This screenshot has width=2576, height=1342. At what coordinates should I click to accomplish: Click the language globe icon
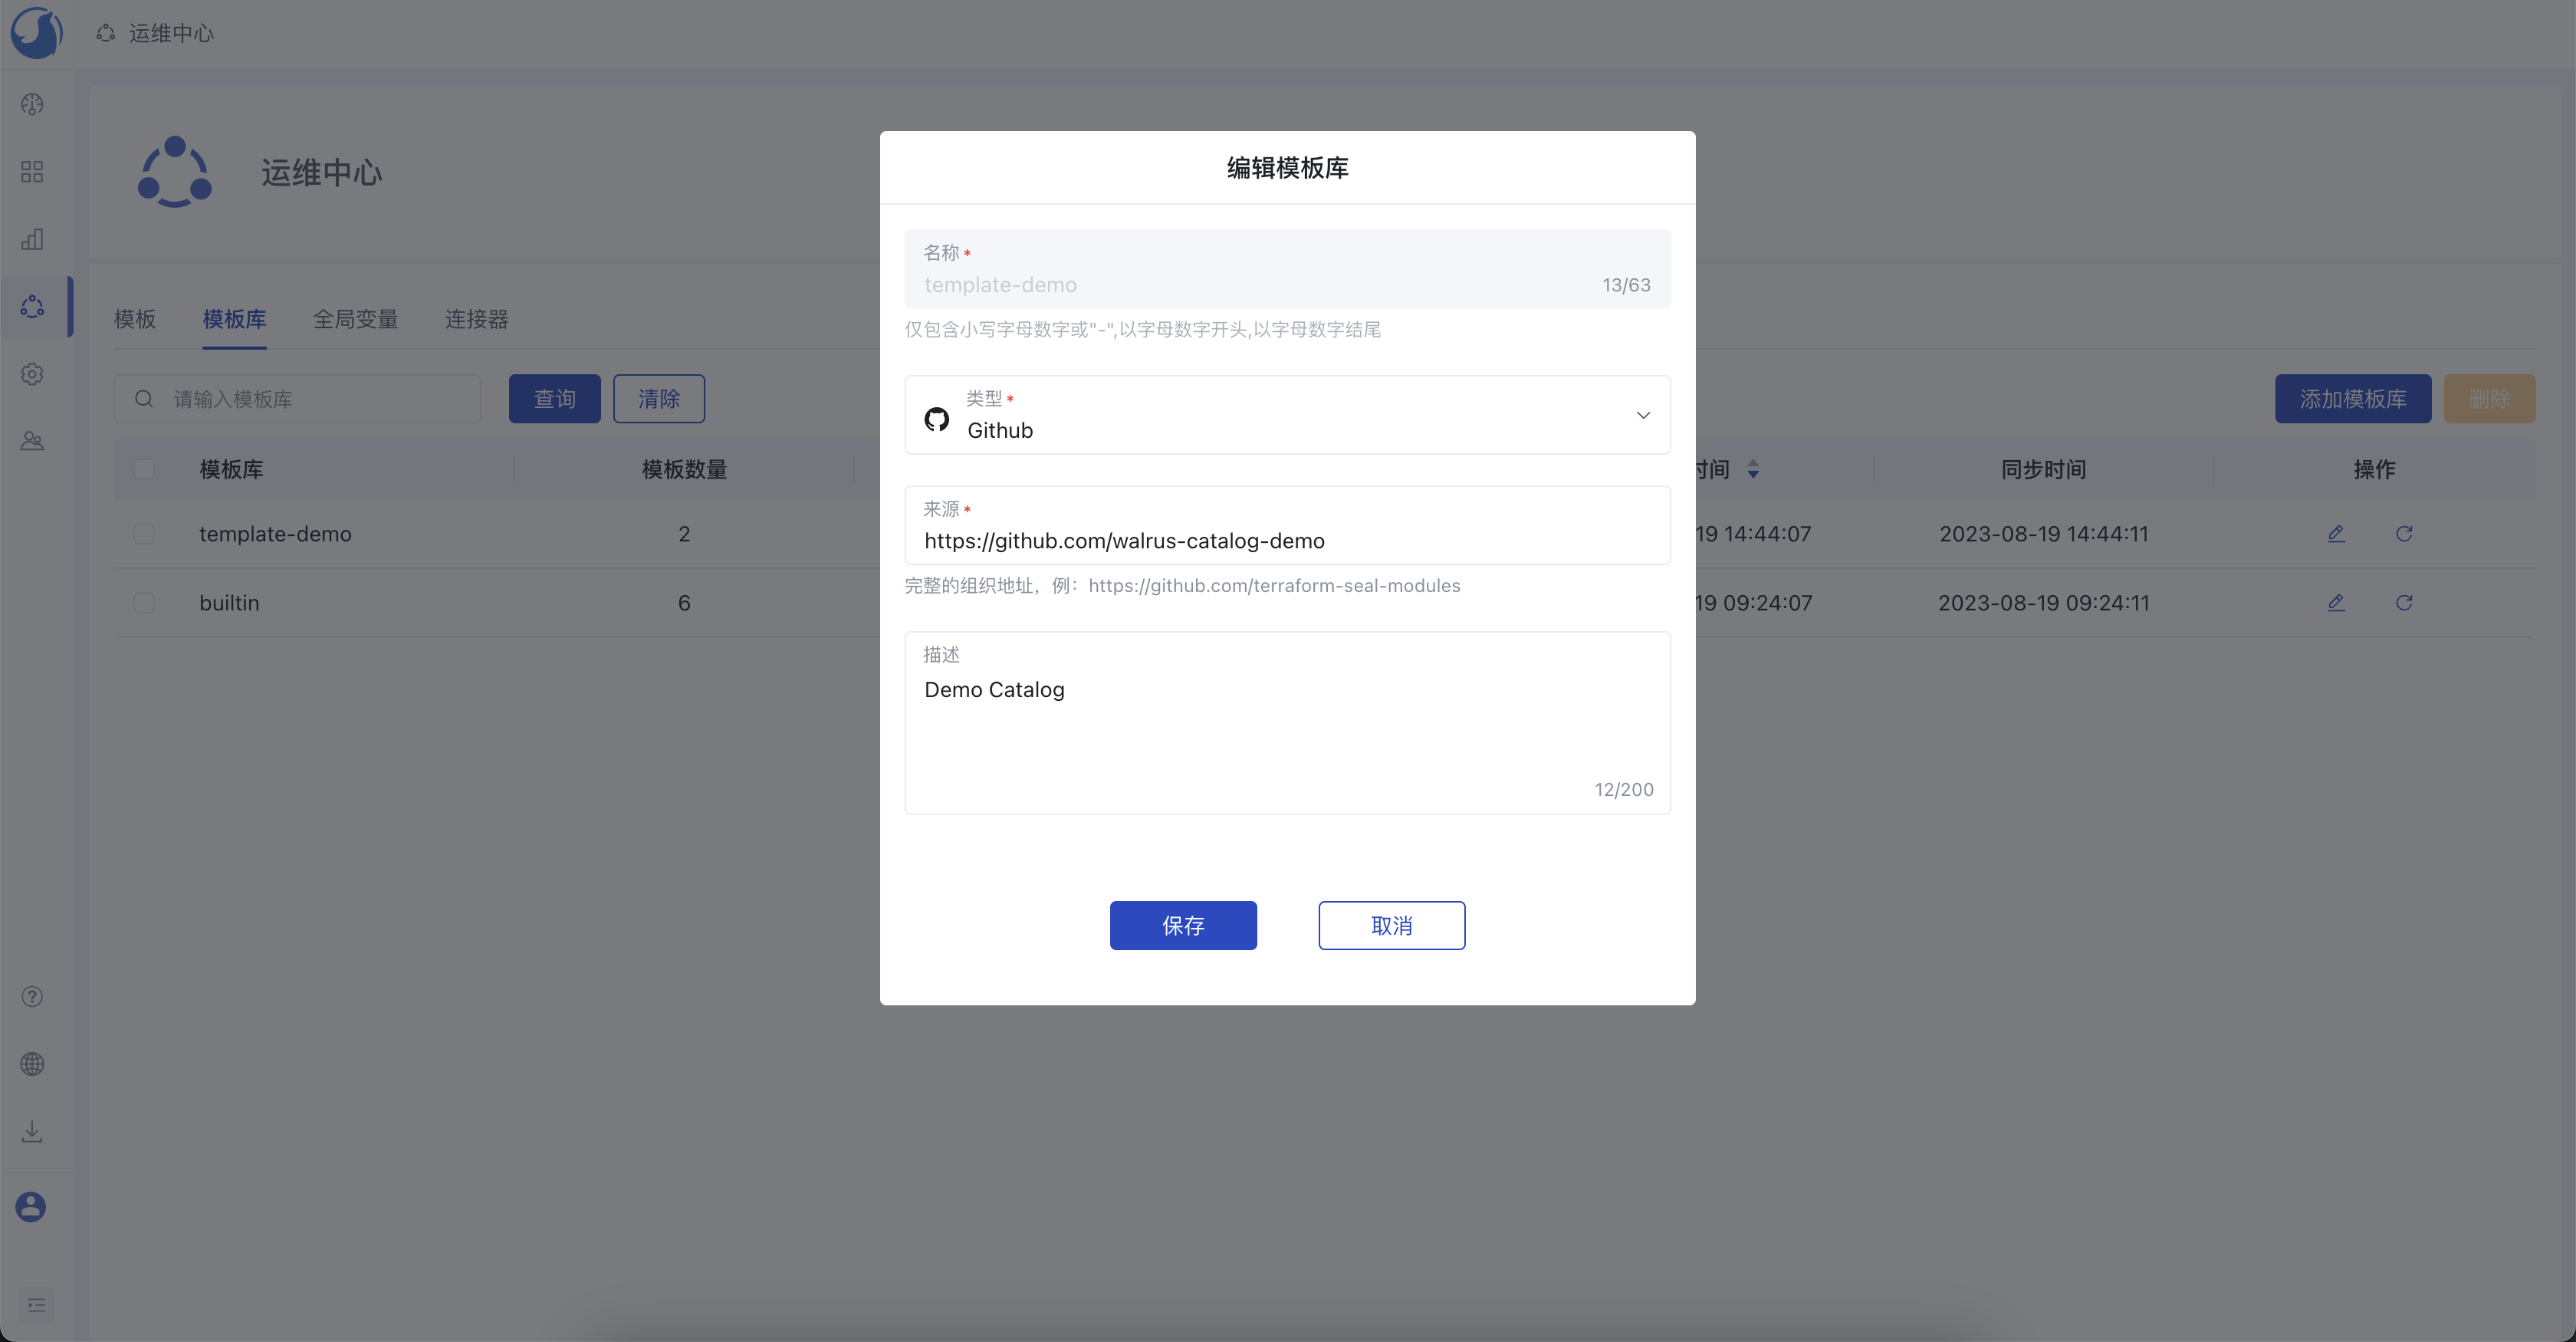pos(32,1064)
